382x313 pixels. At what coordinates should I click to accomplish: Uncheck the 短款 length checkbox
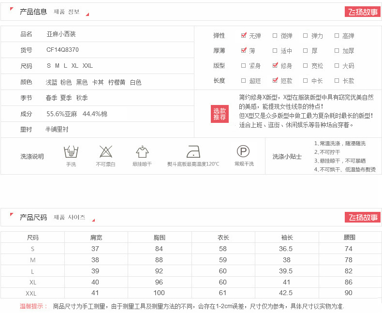[x=275, y=80]
